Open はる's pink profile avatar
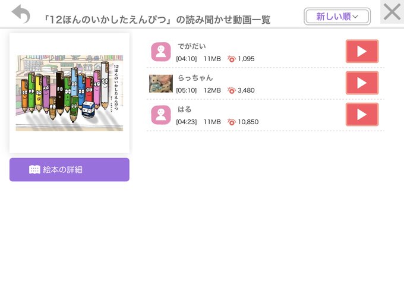 pyautogui.click(x=161, y=115)
